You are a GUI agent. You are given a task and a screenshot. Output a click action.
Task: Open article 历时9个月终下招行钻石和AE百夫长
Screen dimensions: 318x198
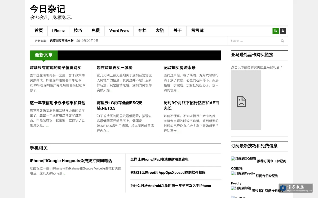tap(191, 105)
